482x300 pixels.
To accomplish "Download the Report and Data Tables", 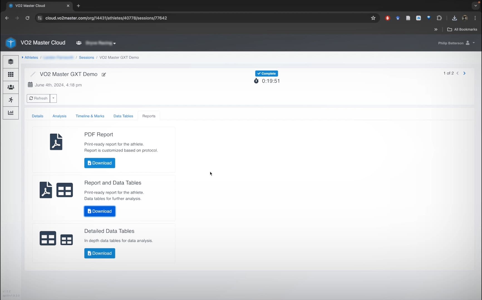I will click(100, 211).
